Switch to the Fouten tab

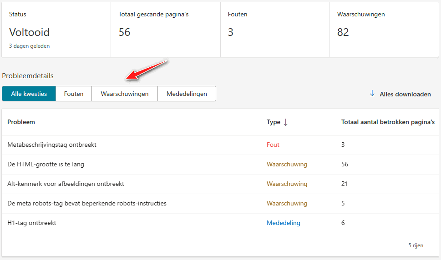point(74,94)
